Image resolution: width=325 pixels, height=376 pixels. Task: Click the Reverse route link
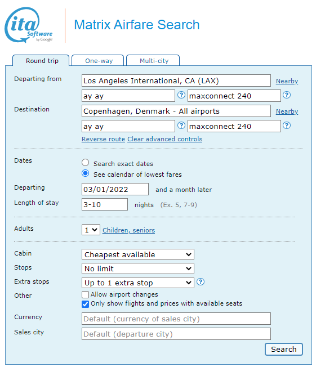104,139
